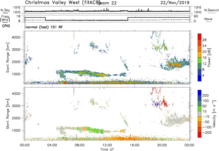Click the Time UT axis title
Viewport: 219px width, 151px height.
tap(107, 149)
